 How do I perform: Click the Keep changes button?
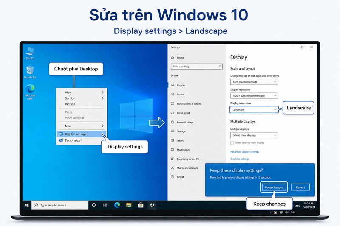[274, 187]
